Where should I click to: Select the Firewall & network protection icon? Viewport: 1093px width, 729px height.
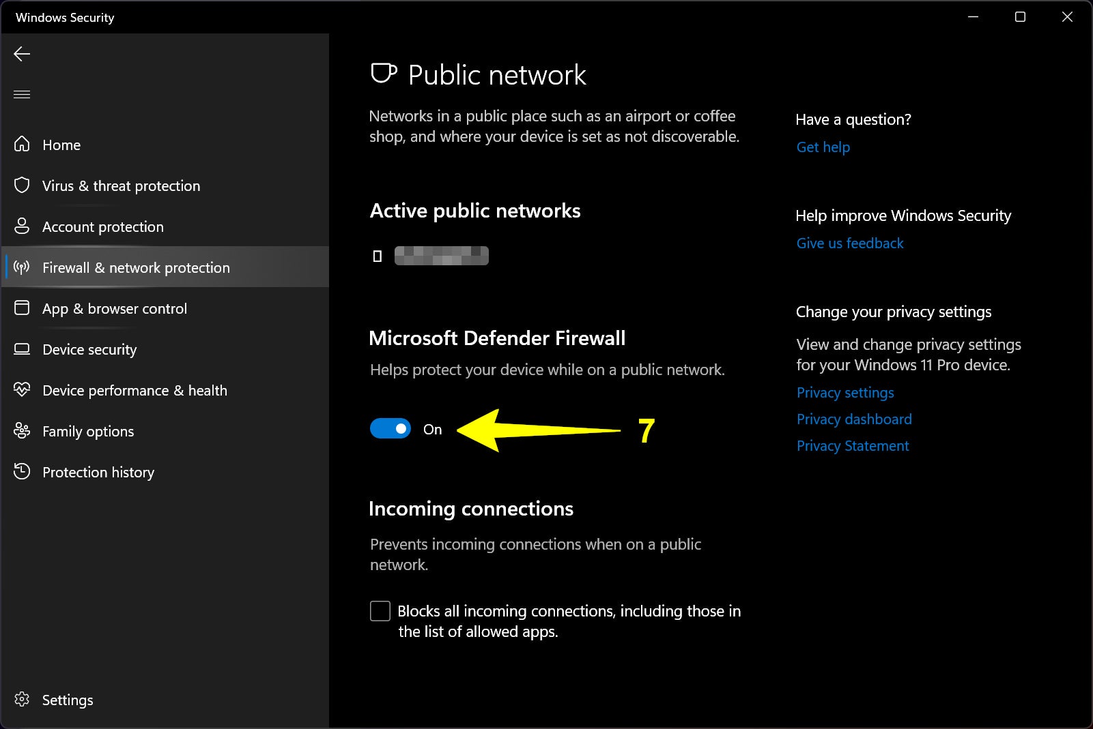tap(21, 267)
